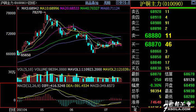This screenshot has height=112, width=196.
Task: Click the 买二 price 68860
Action: point(156,51)
